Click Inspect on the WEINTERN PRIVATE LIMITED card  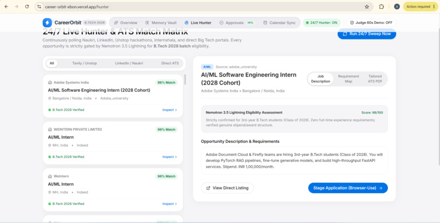tap(169, 157)
